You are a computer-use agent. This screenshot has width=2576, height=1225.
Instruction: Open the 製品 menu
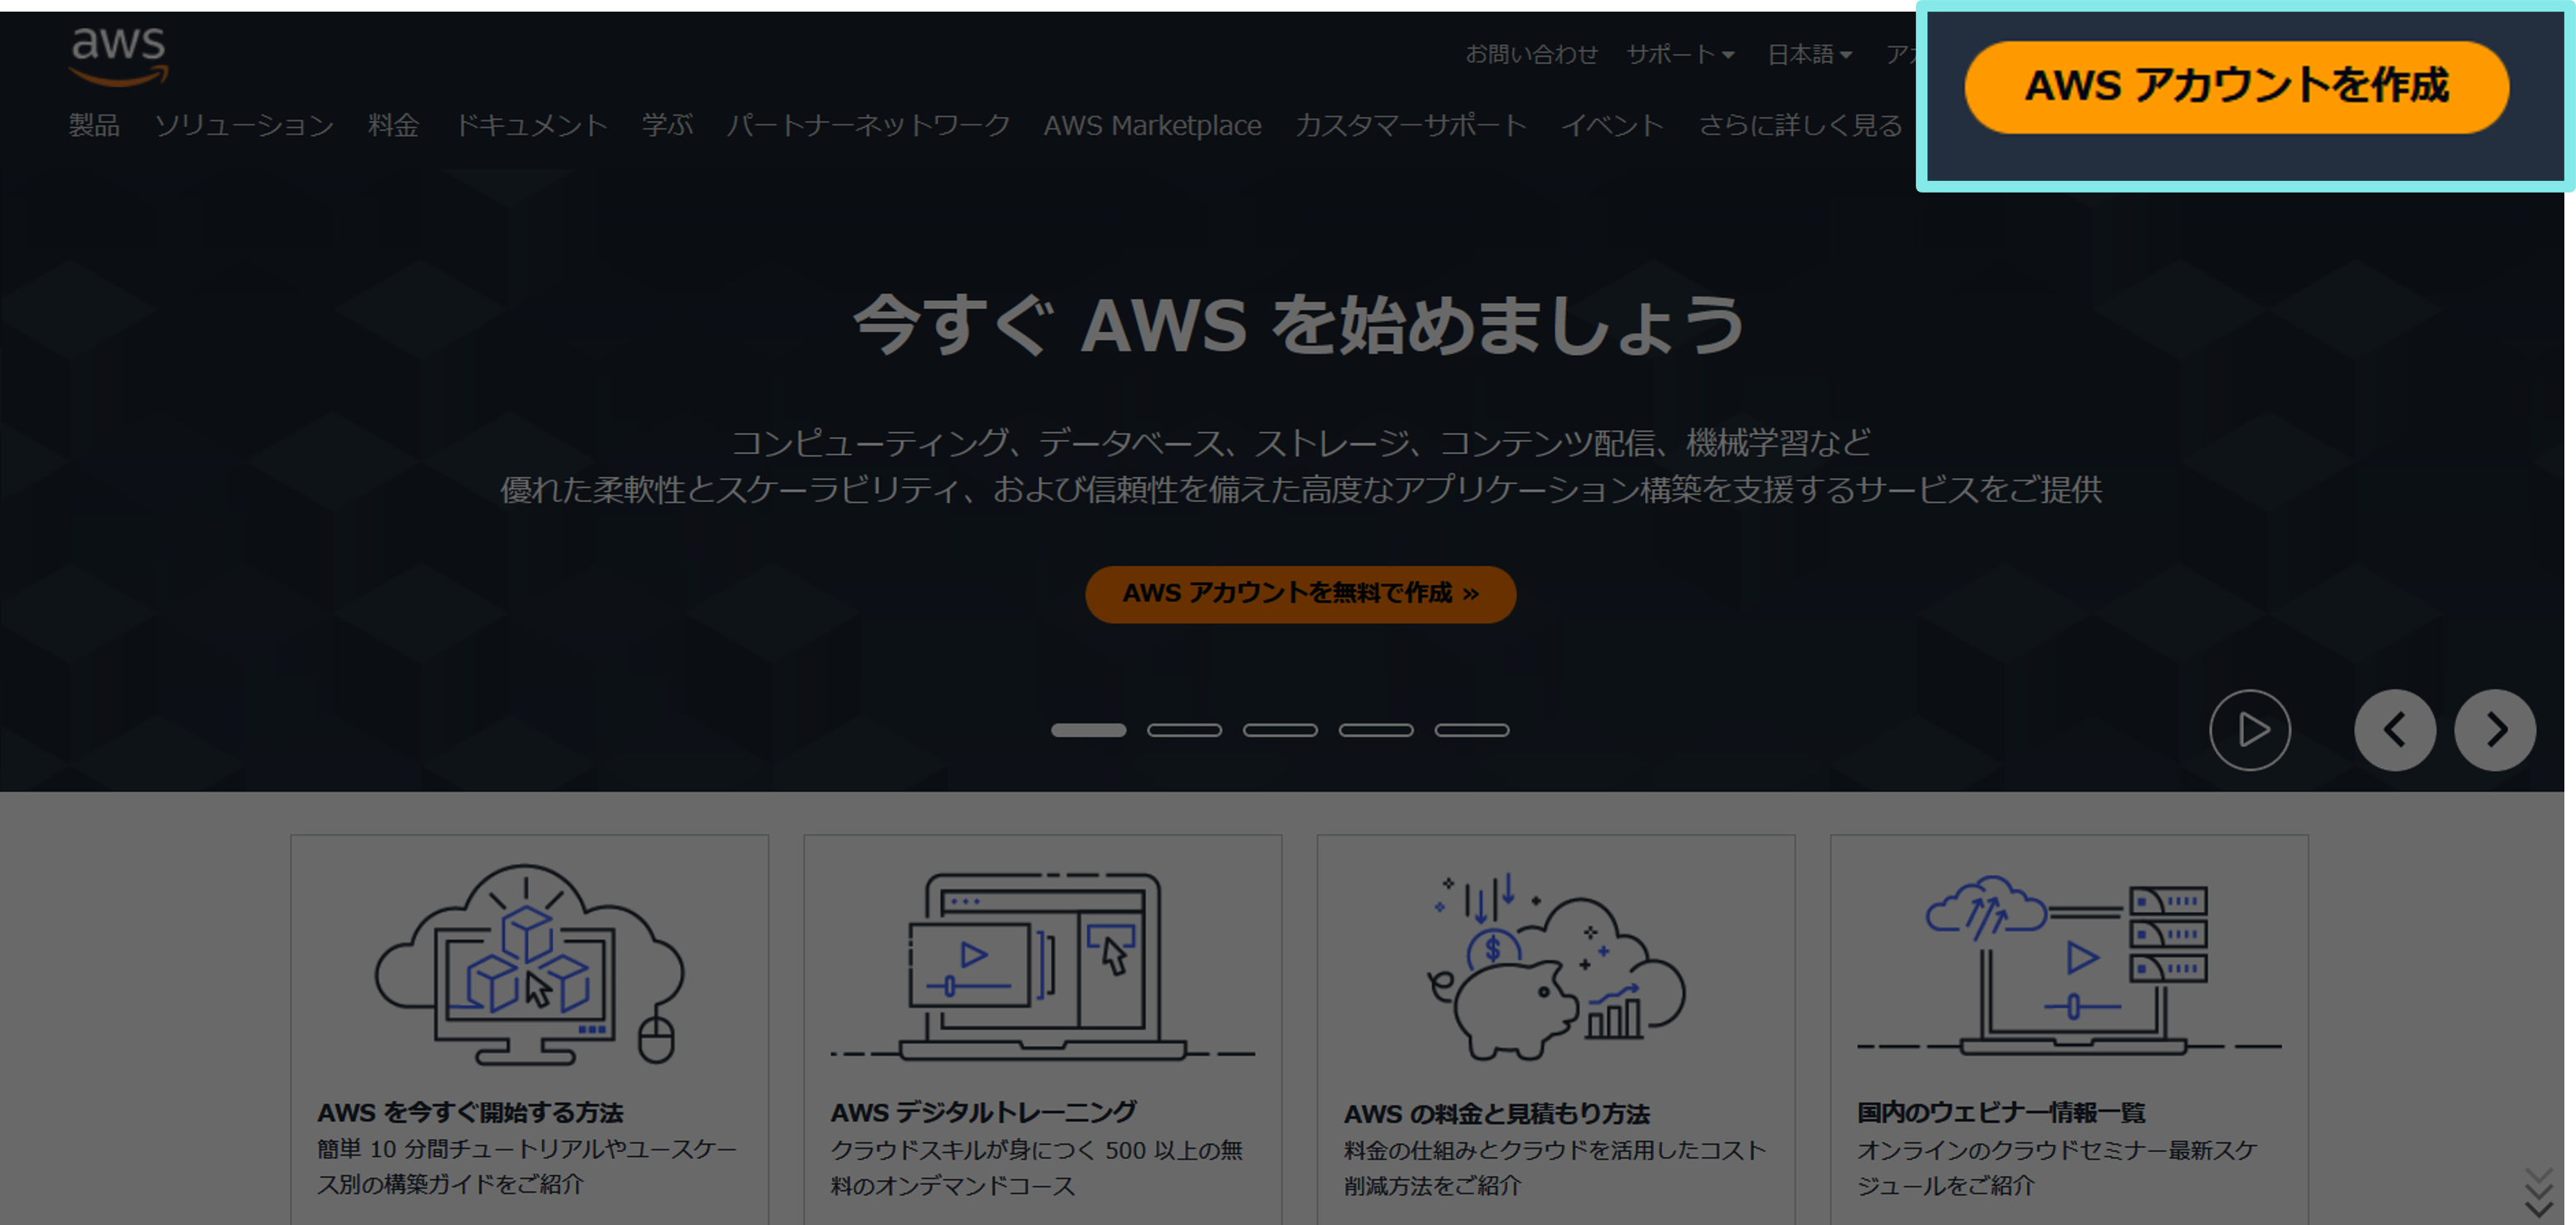94,124
